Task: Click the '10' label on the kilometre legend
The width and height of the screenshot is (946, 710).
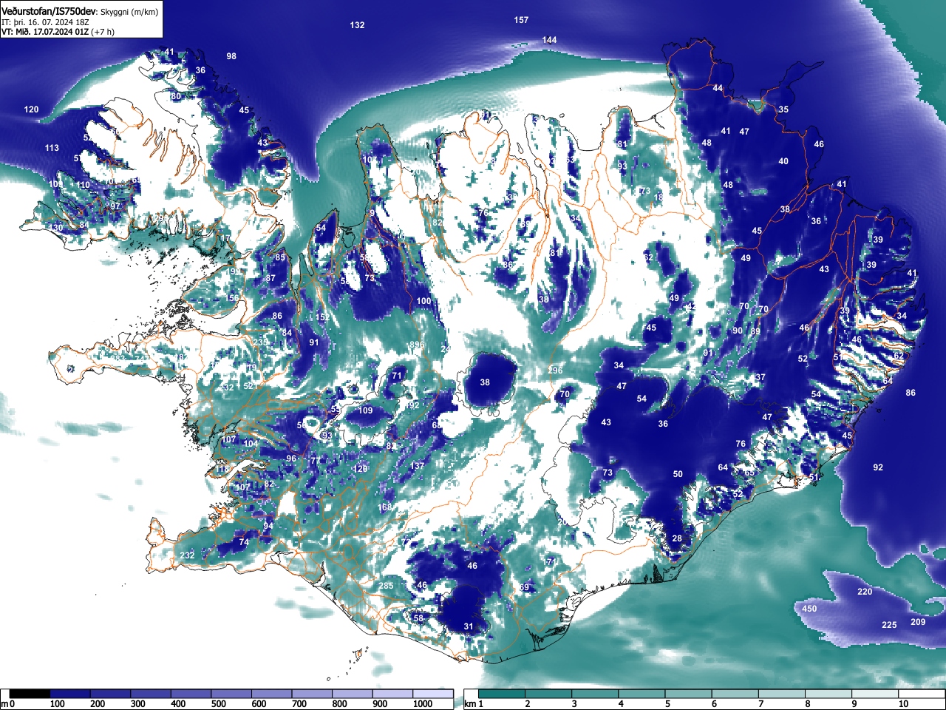Action: 903,704
